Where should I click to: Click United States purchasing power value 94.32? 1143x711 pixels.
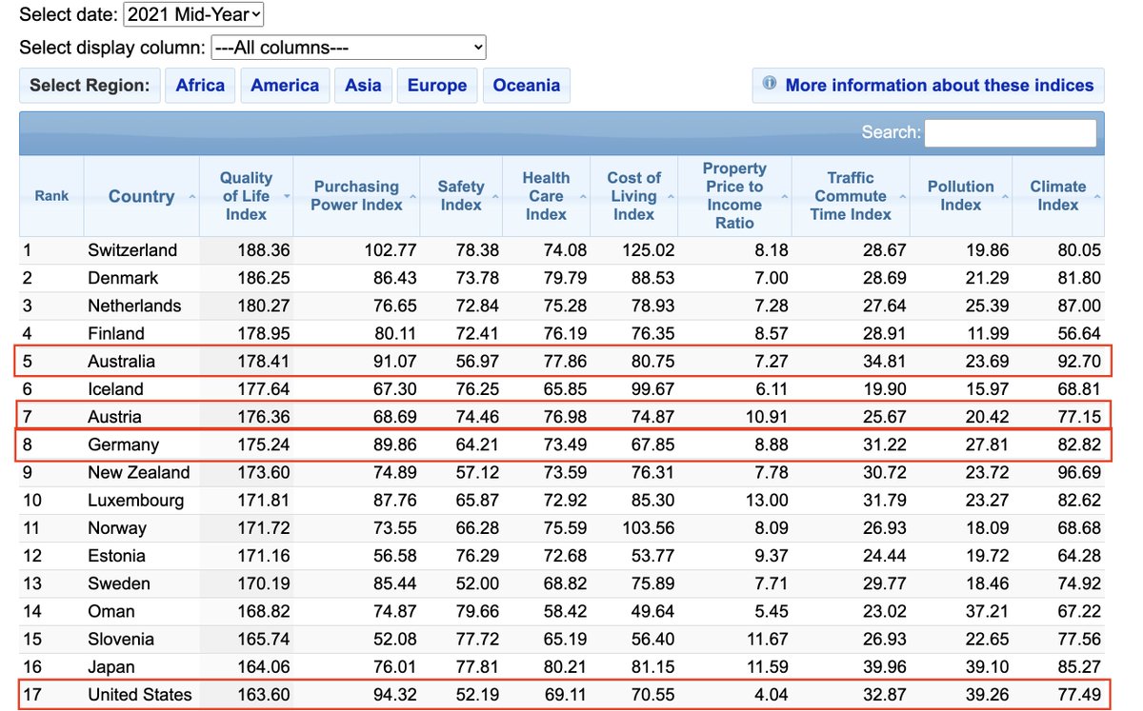393,694
